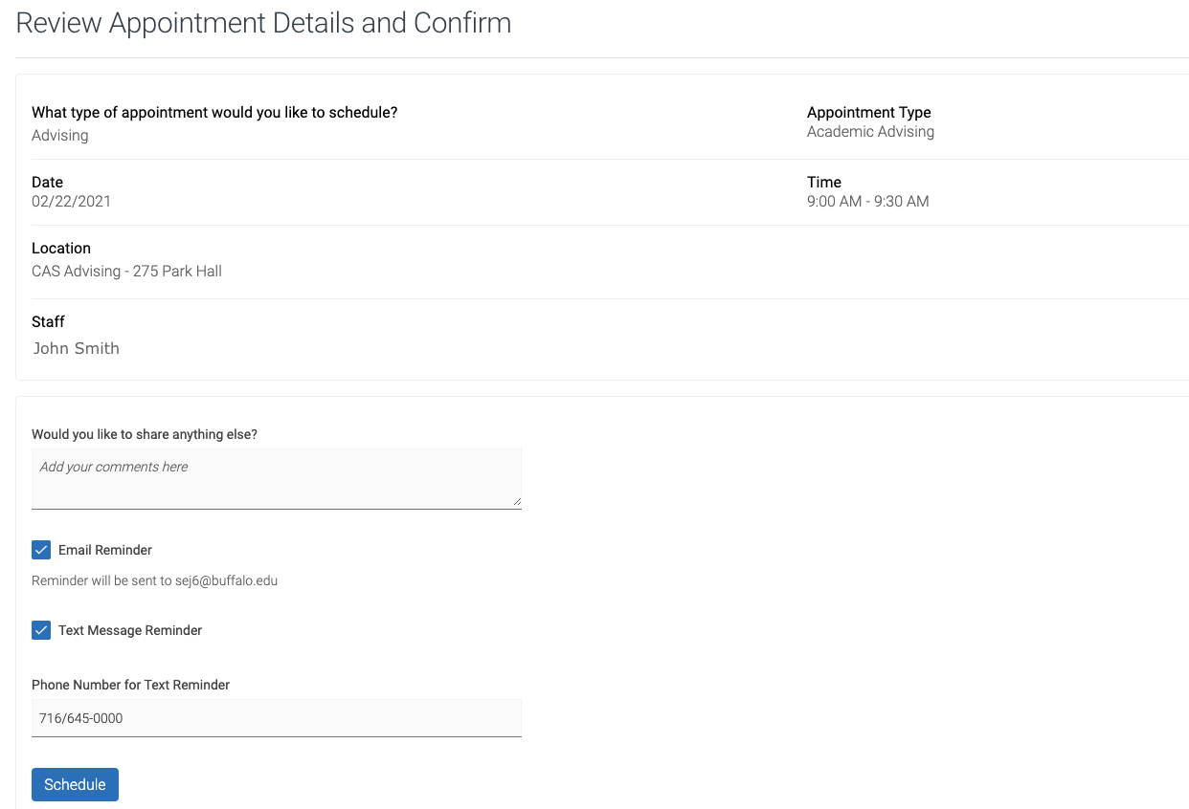The height and width of the screenshot is (809, 1189).
Task: Click the 'Staff' field label
Action: click(x=48, y=321)
